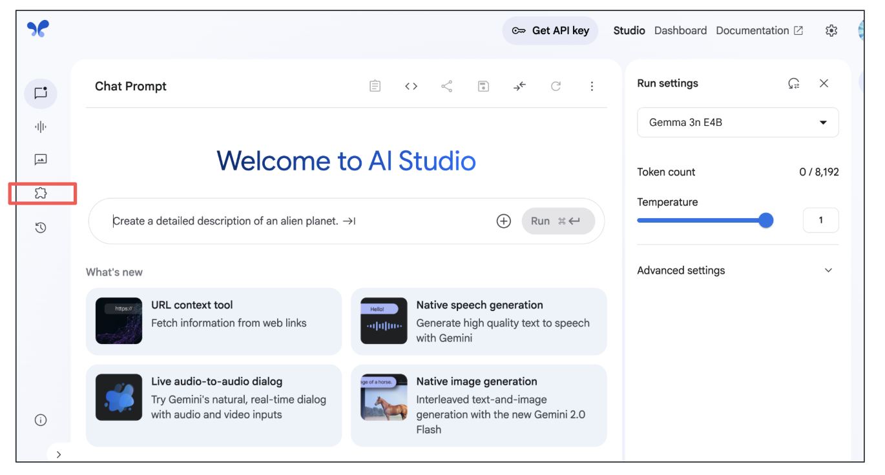885x475 pixels.
Task: Click the Temperature value field
Action: tap(820, 220)
